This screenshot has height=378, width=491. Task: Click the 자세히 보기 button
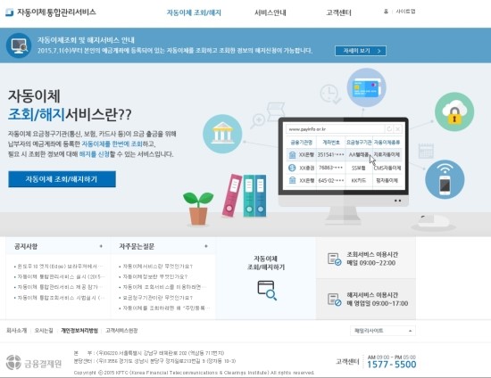(361, 51)
